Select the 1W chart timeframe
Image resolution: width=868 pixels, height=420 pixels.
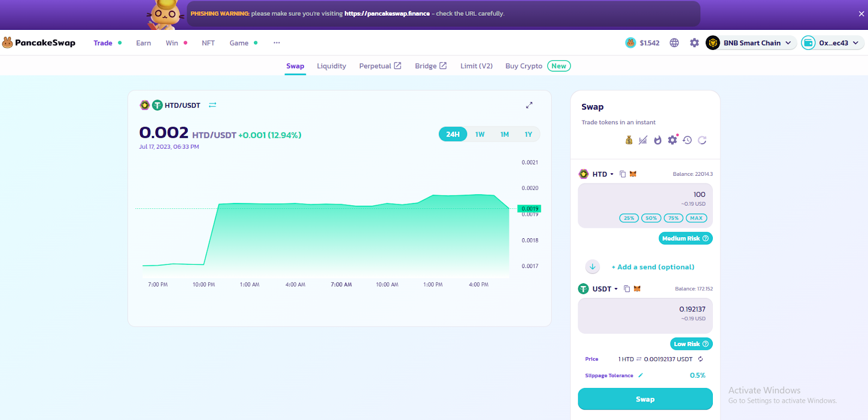[x=480, y=134]
